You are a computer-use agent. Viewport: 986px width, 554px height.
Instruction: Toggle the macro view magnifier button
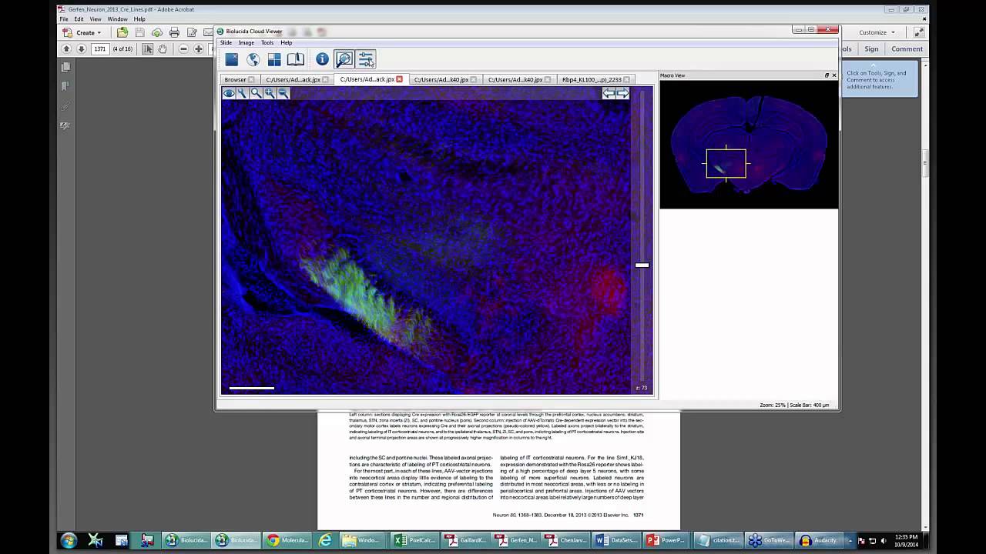[344, 59]
